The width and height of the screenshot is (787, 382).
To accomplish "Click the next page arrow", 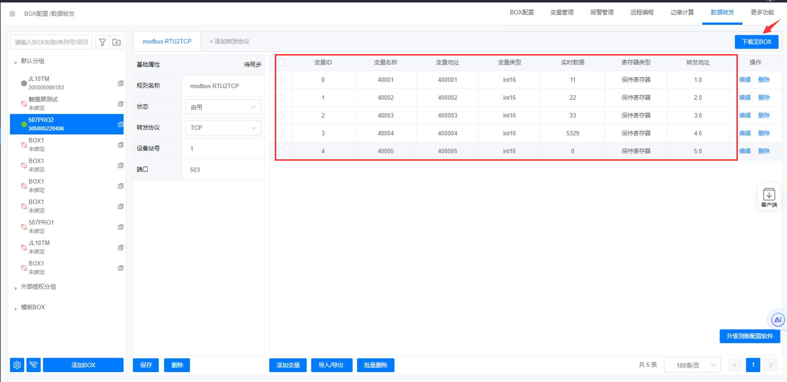I will [x=771, y=365].
